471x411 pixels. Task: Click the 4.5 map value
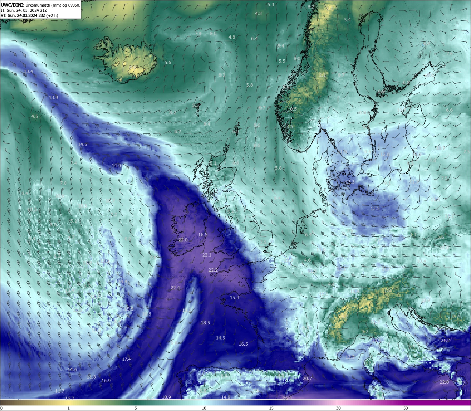tap(35, 116)
